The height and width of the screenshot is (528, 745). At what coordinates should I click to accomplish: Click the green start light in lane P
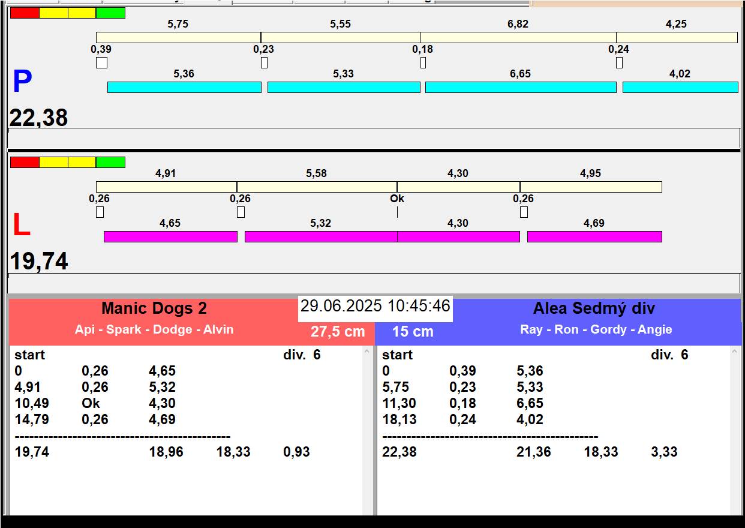(110, 13)
